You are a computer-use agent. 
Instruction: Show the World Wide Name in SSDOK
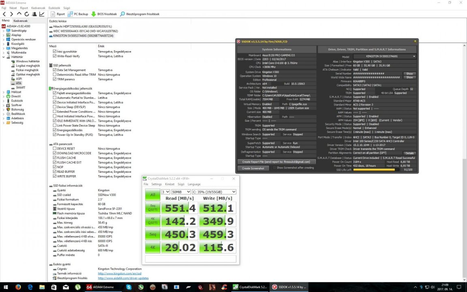409,77
